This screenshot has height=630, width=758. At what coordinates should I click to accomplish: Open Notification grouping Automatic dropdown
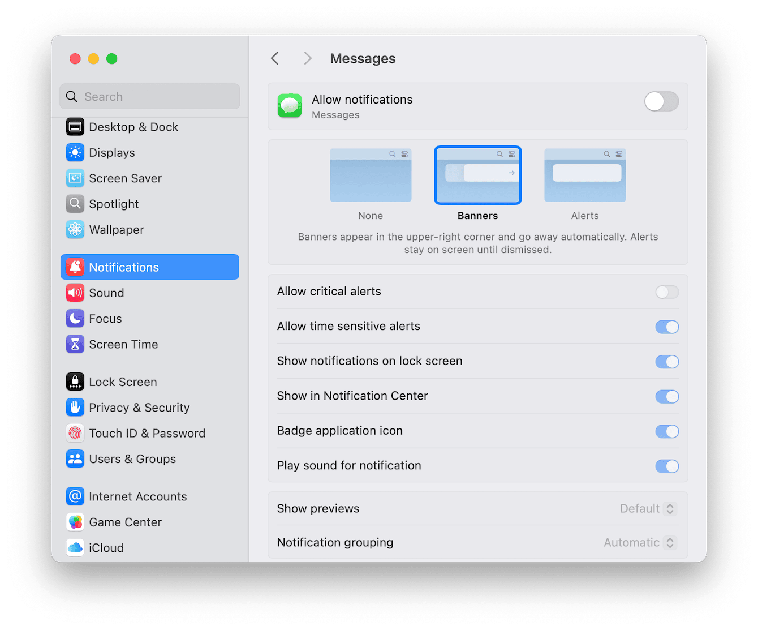tap(640, 542)
